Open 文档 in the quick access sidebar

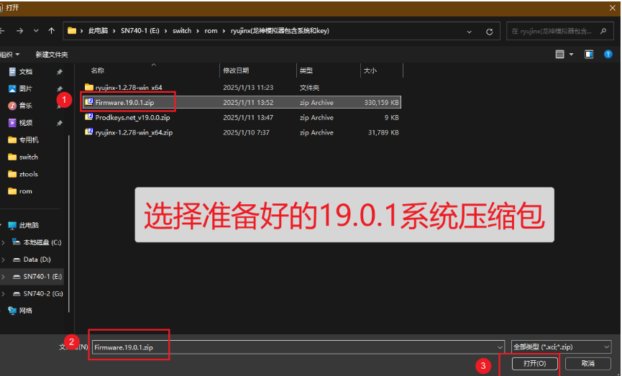click(x=25, y=72)
